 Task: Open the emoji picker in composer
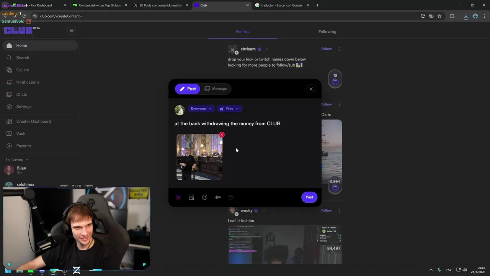click(205, 197)
